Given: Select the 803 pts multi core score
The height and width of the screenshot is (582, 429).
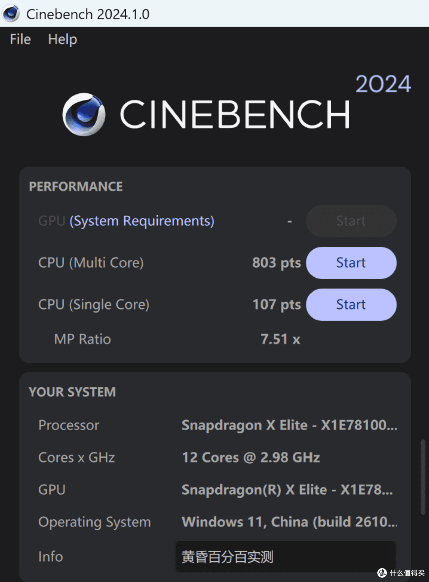Looking at the screenshot, I should (276, 263).
